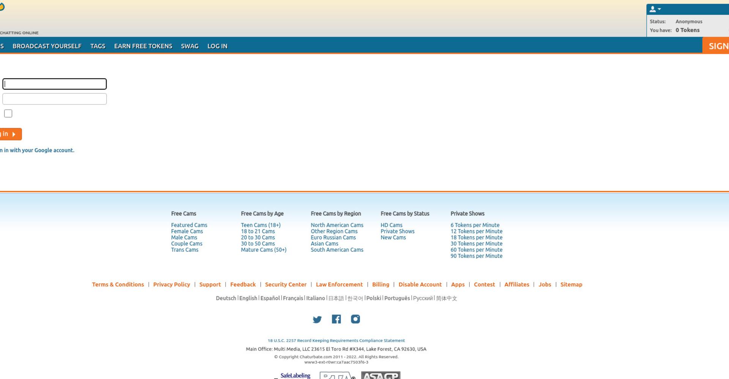
Task: Click the orange Sign Up button
Action: (x=716, y=46)
